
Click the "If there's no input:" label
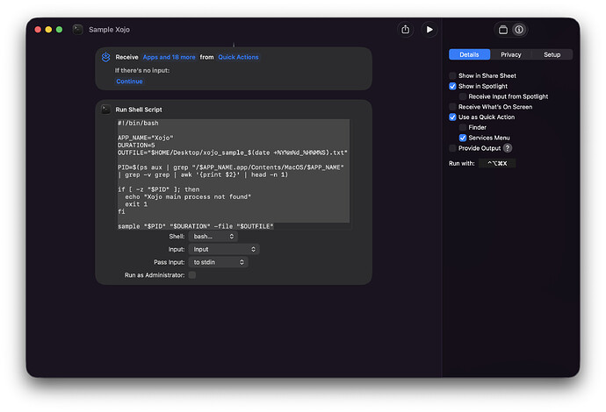click(142, 71)
